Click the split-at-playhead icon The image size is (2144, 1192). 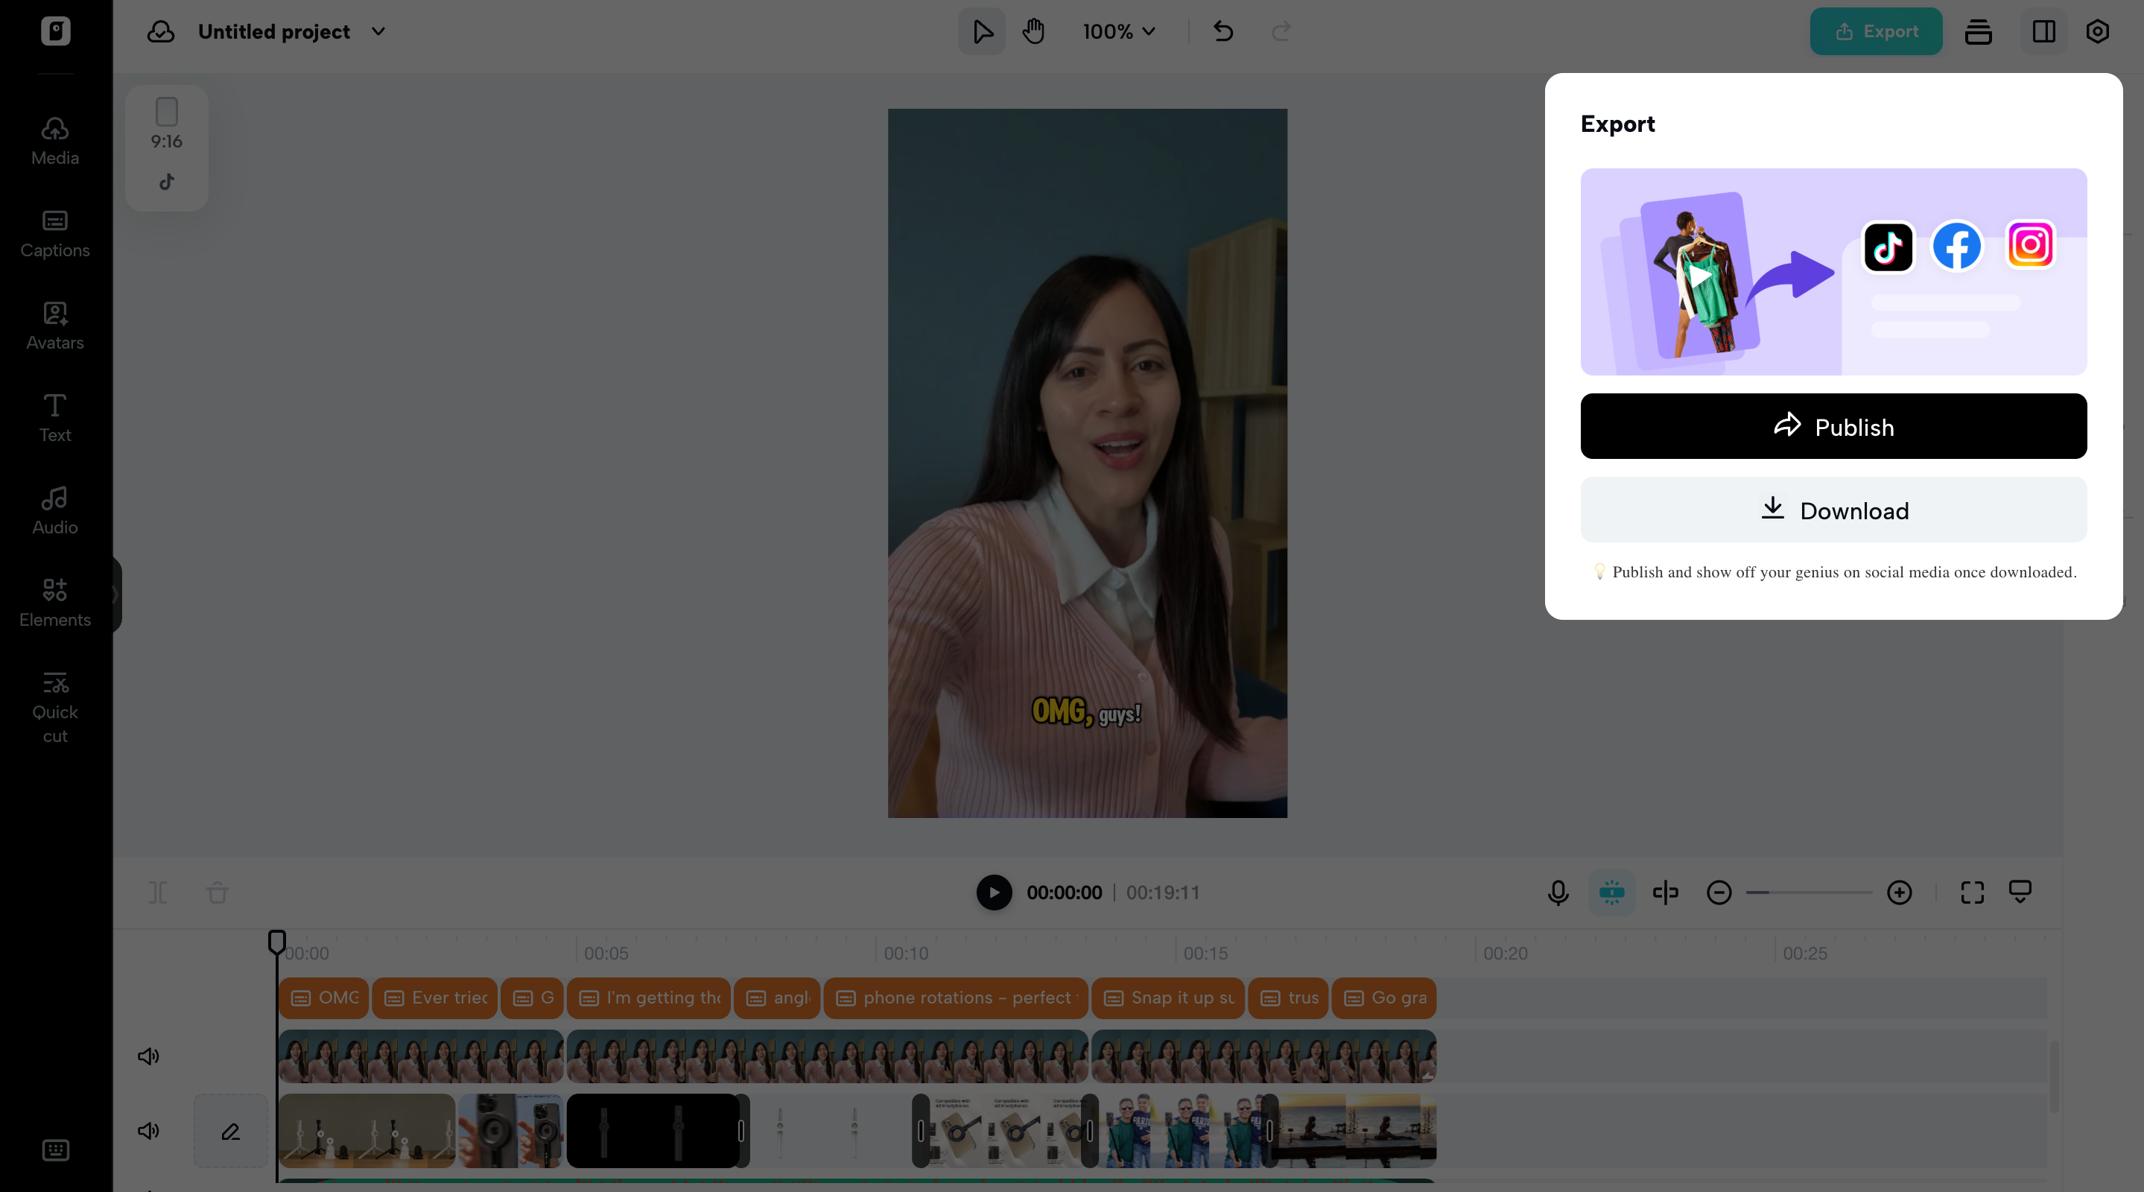pos(1666,893)
